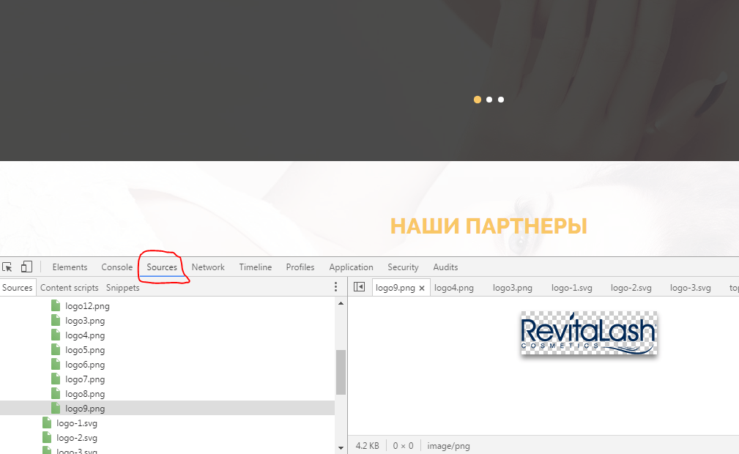Select the first carousel dot indicator
Screen dimensions: 739x454
click(478, 100)
